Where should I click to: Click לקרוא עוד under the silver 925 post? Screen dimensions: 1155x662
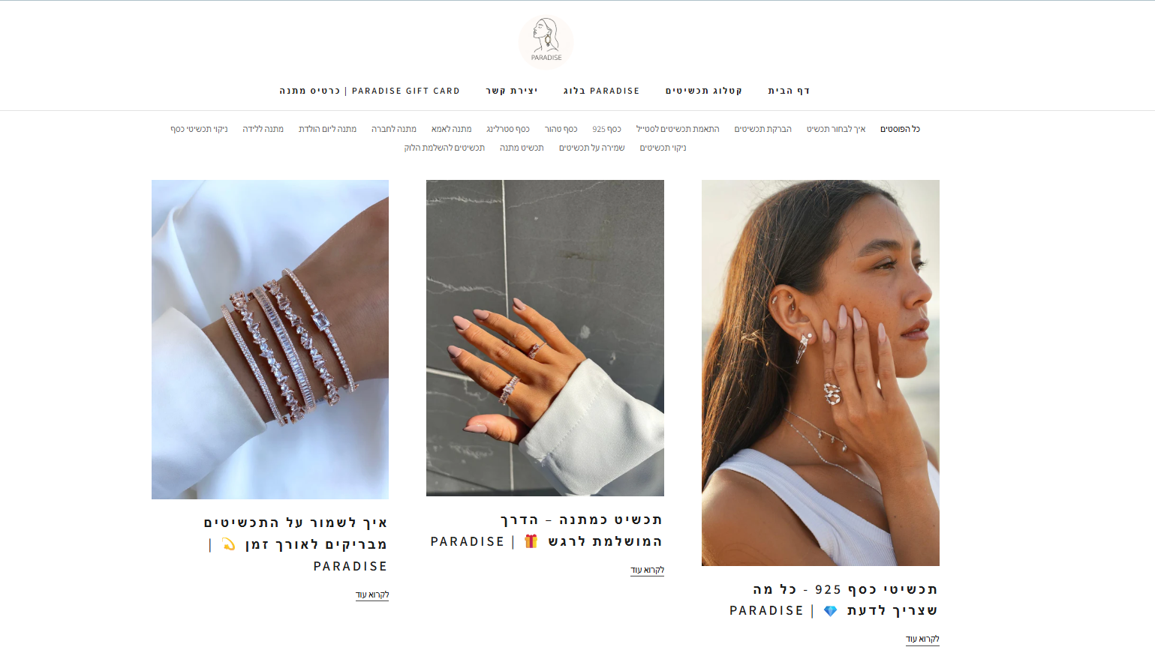[922, 640]
